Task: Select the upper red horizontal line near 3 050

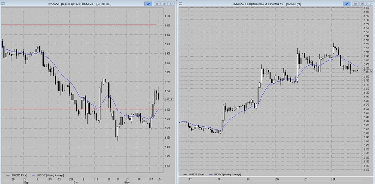Action: (x=79, y=25)
